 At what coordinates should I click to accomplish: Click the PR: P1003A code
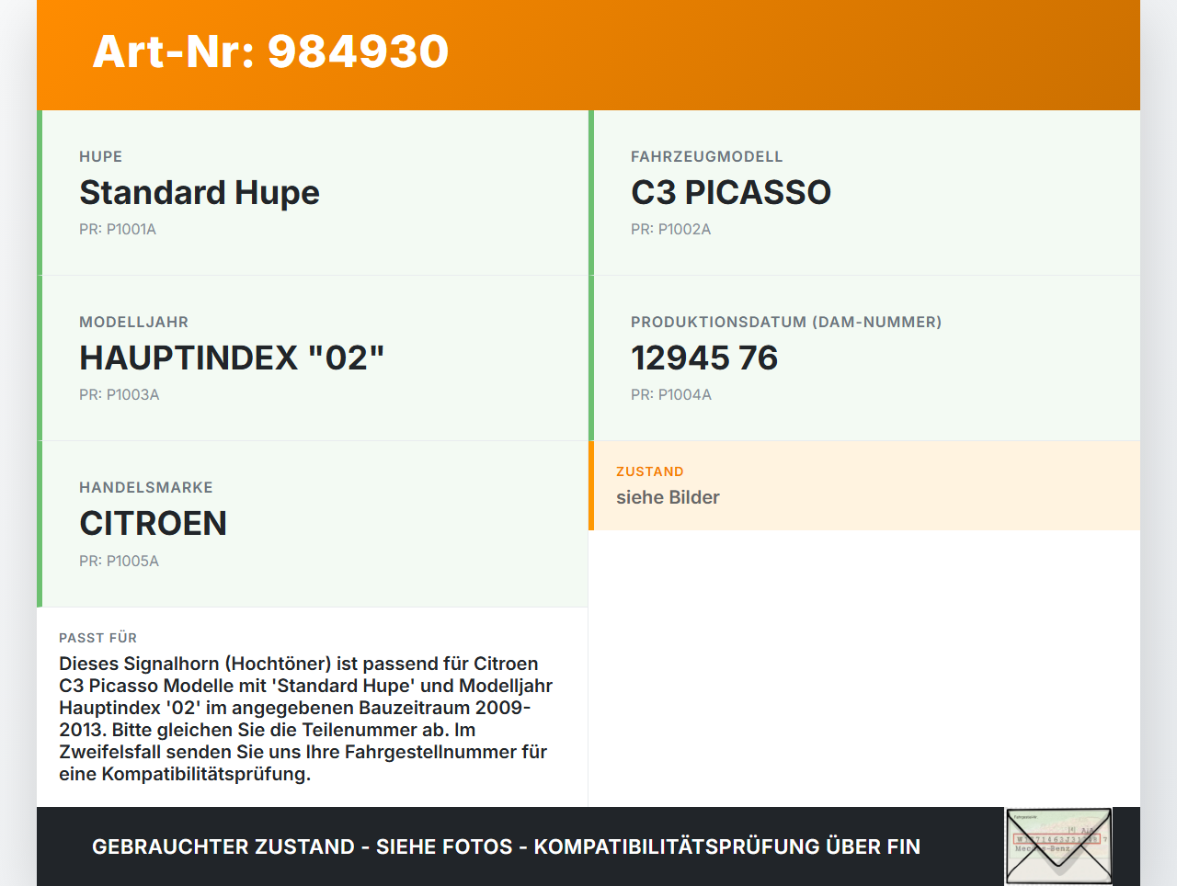120,395
